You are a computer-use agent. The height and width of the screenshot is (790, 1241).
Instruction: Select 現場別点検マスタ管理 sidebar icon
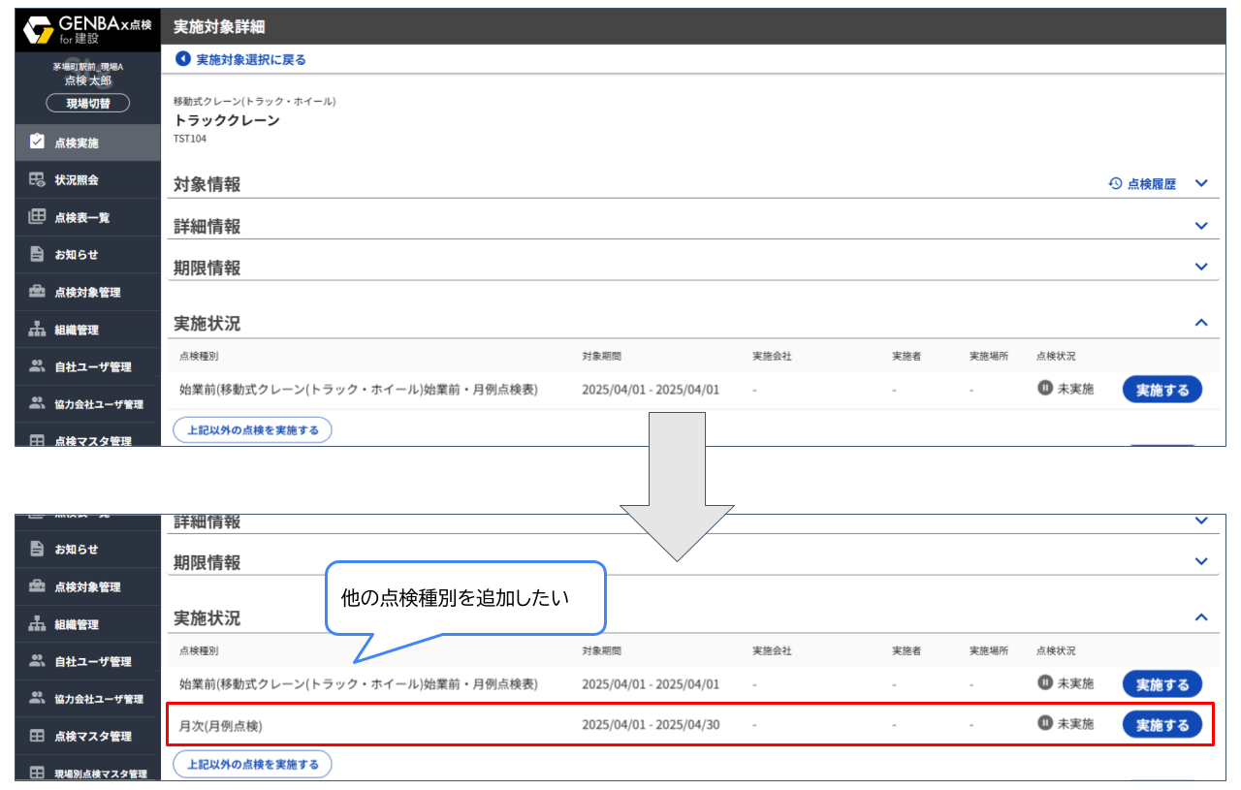point(37,774)
